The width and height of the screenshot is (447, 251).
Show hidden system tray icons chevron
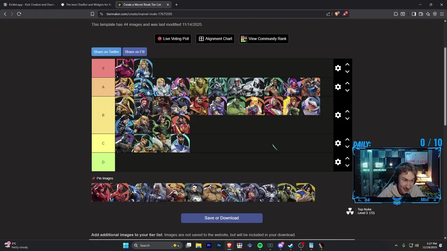(x=396, y=245)
